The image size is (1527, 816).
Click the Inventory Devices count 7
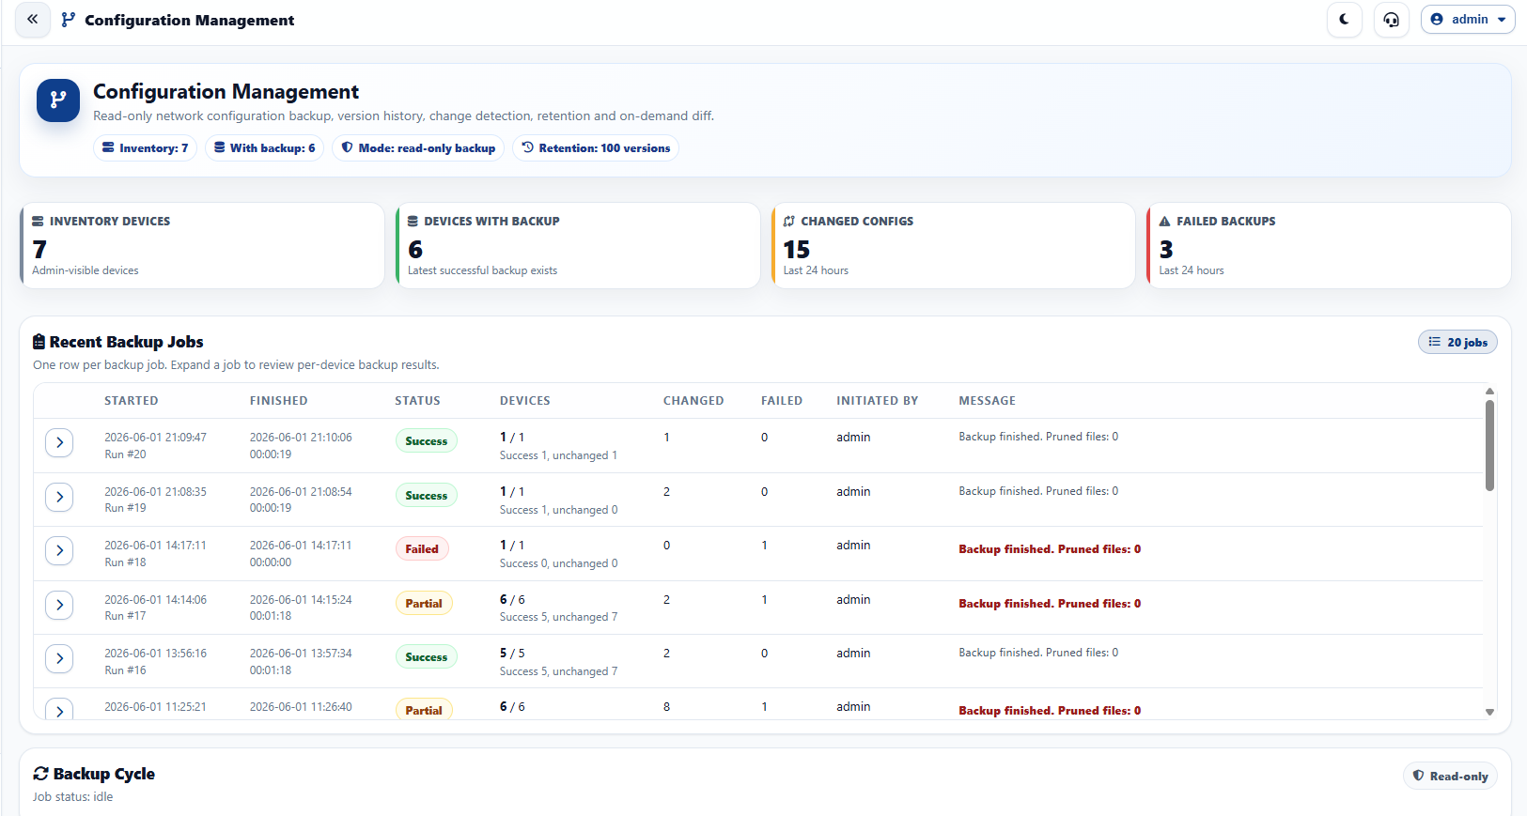point(39,250)
